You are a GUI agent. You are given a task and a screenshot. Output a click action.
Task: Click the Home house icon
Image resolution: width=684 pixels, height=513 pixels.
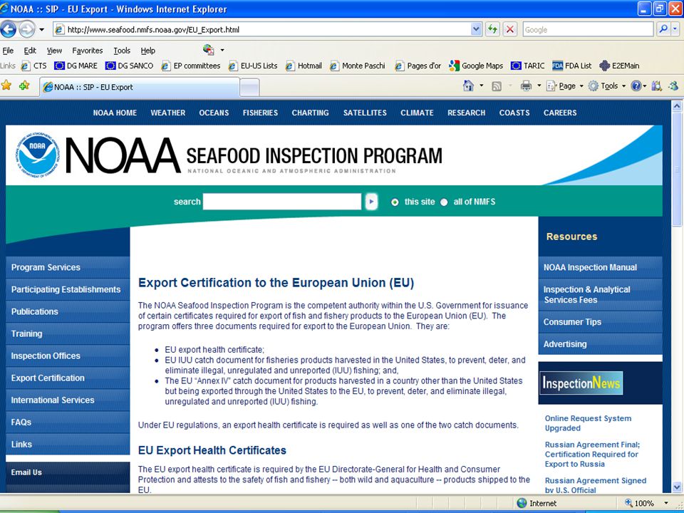[468, 86]
